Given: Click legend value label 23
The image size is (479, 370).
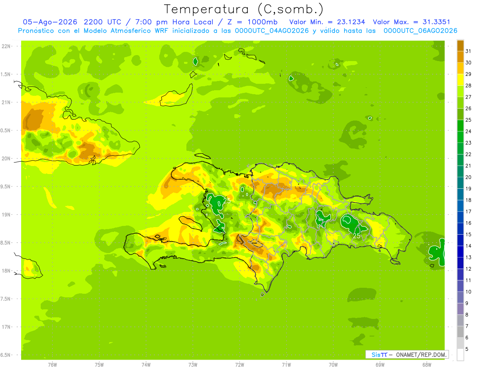Looking at the screenshot, I should point(469,143).
